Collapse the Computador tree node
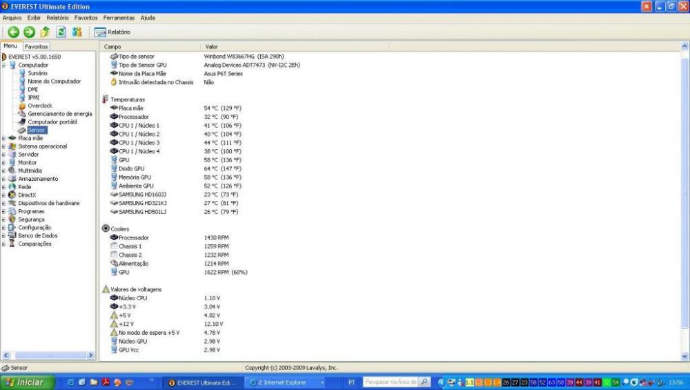690x390 pixels. click(x=4, y=65)
